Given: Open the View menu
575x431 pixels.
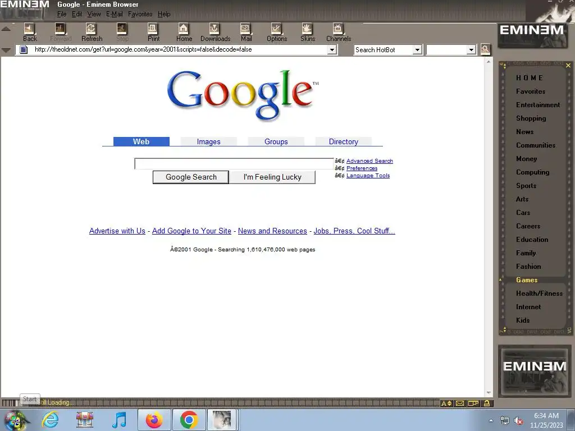Looking at the screenshot, I should [x=94, y=14].
